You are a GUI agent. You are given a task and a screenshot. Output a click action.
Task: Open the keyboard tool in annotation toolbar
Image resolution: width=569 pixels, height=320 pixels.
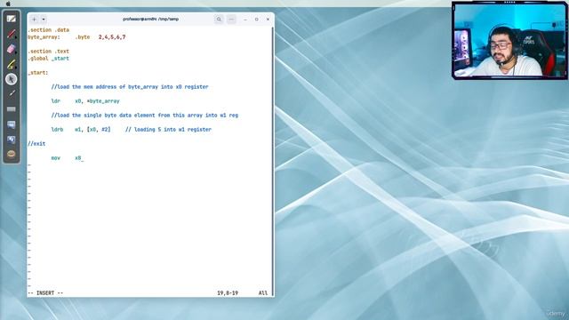click(x=12, y=108)
